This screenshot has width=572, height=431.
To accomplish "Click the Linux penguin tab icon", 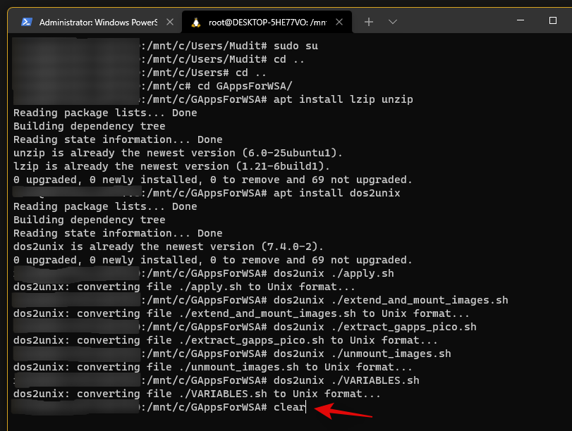I will (195, 22).
